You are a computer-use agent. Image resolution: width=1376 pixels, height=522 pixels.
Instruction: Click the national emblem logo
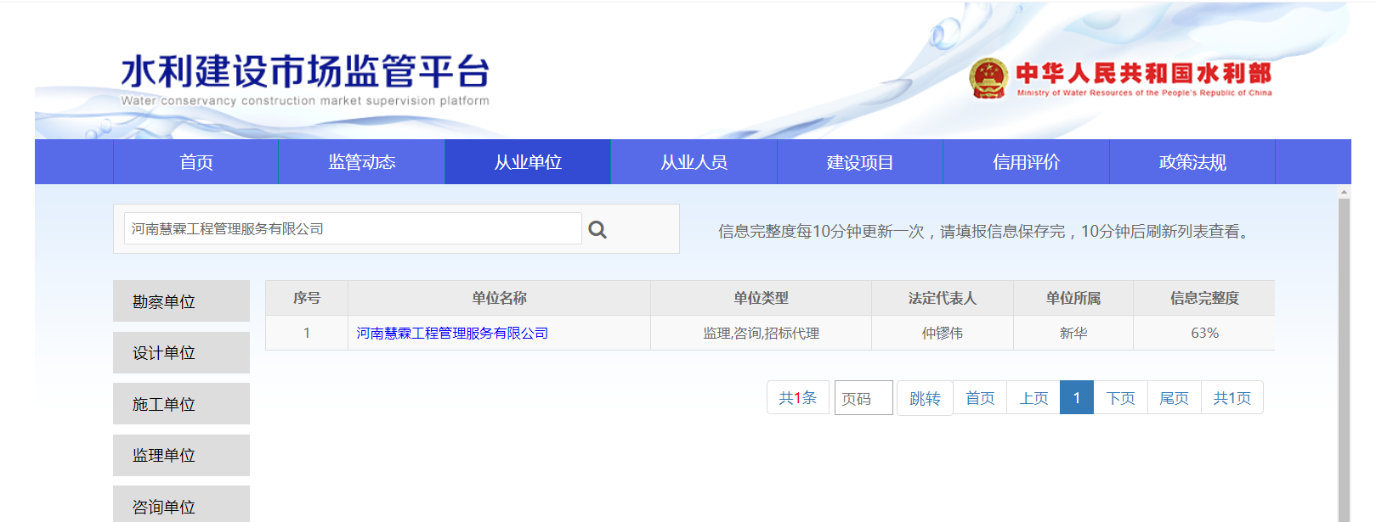point(988,79)
